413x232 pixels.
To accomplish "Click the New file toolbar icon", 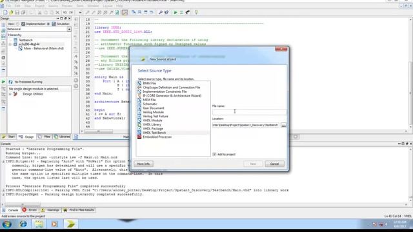I will coord(5,12).
